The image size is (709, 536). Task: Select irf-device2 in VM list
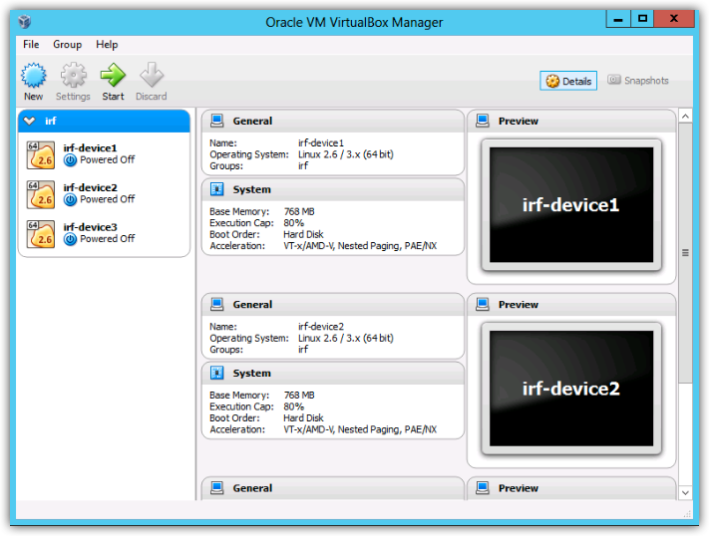point(104,194)
